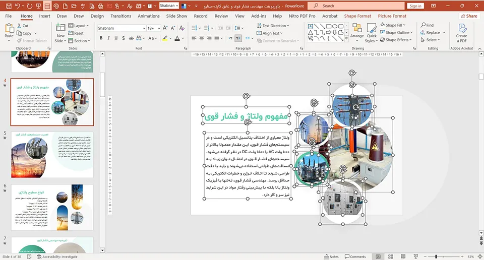Open Quick Styles gallery
Viewport: 484px width, 260px height.
tap(371, 33)
